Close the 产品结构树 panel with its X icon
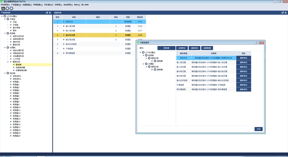The image size is (288, 157). 50,13
